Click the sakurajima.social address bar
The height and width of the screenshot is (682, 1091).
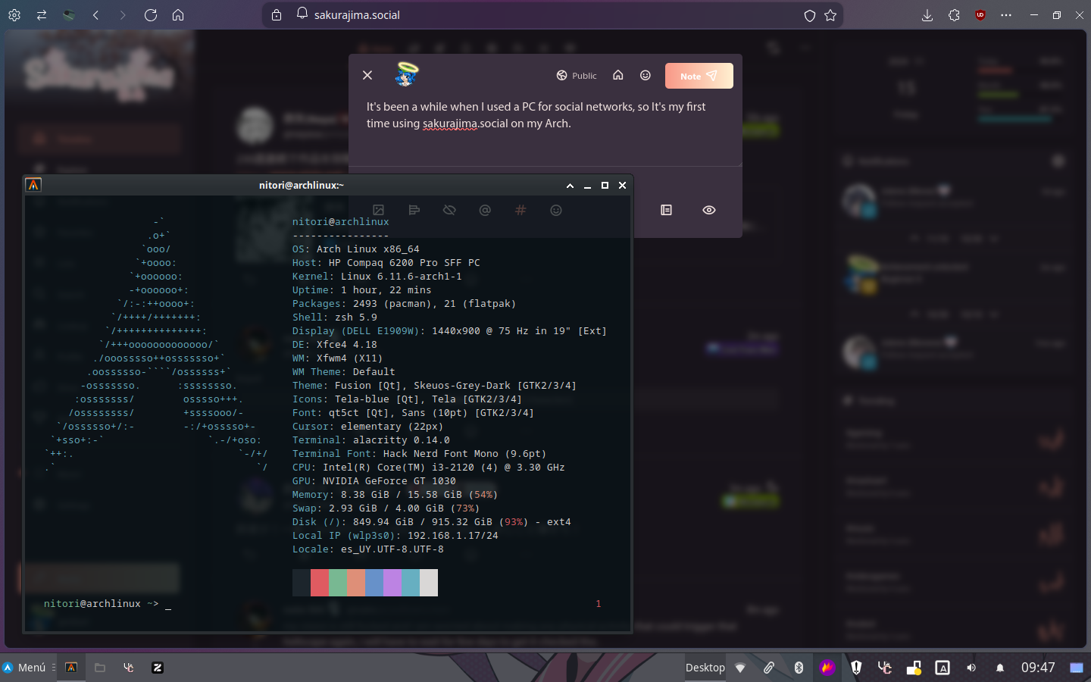click(x=553, y=15)
